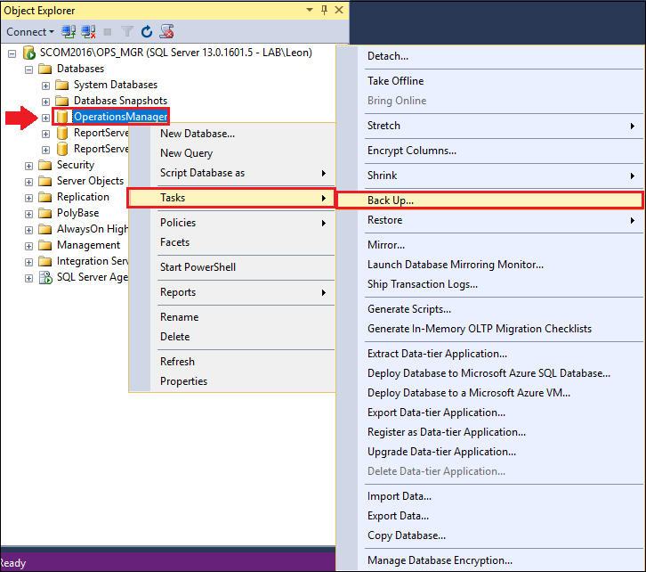Open Script Database as submenu

[232, 173]
